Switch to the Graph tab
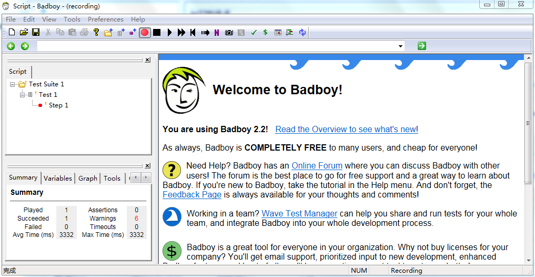The height and width of the screenshot is (277, 535). 88,179
